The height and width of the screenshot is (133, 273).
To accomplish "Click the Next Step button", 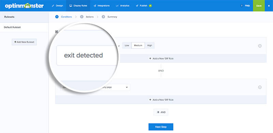I will click(x=161, y=127).
